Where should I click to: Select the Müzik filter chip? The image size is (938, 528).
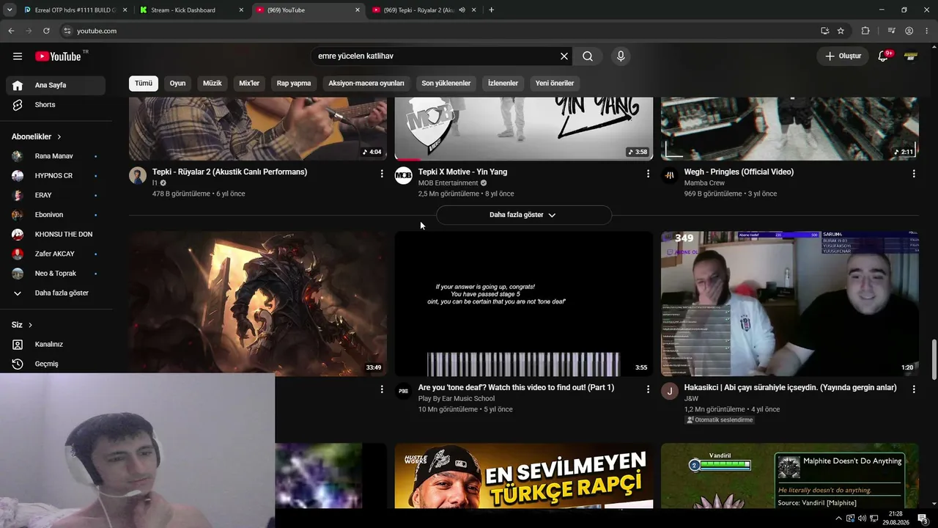click(212, 84)
